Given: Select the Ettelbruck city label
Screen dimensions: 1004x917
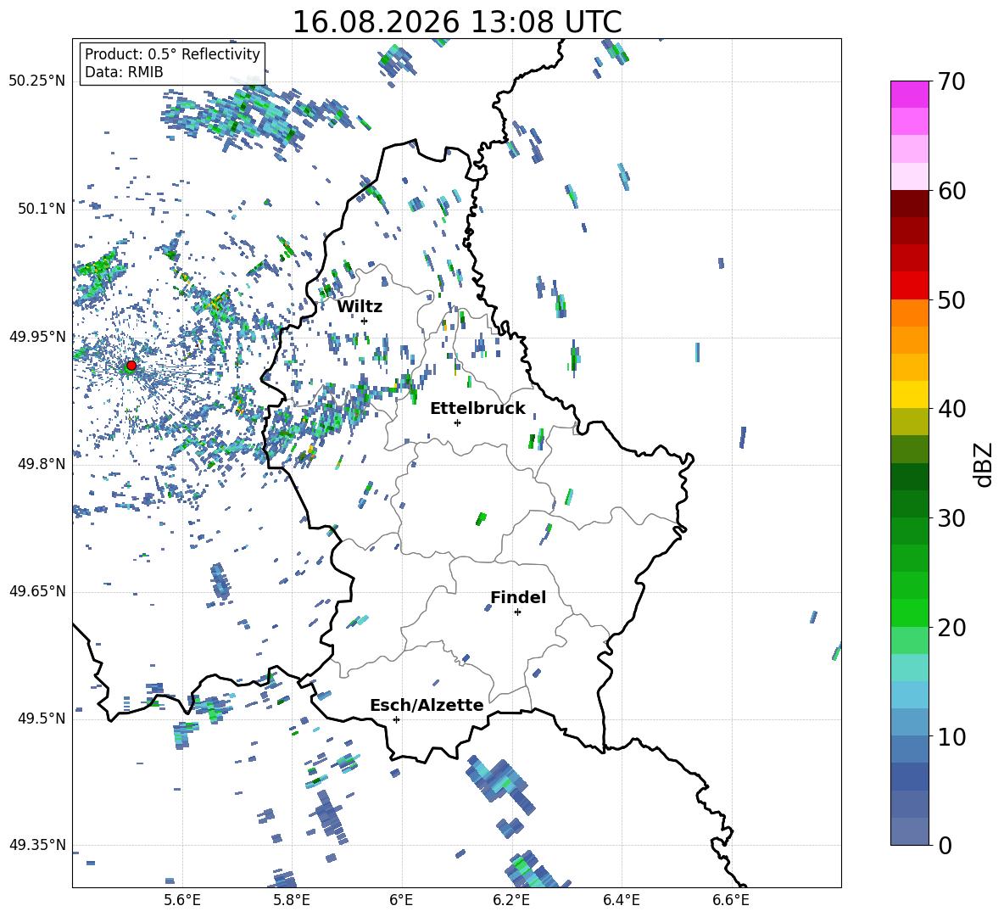Looking at the screenshot, I should pyautogui.click(x=477, y=409).
